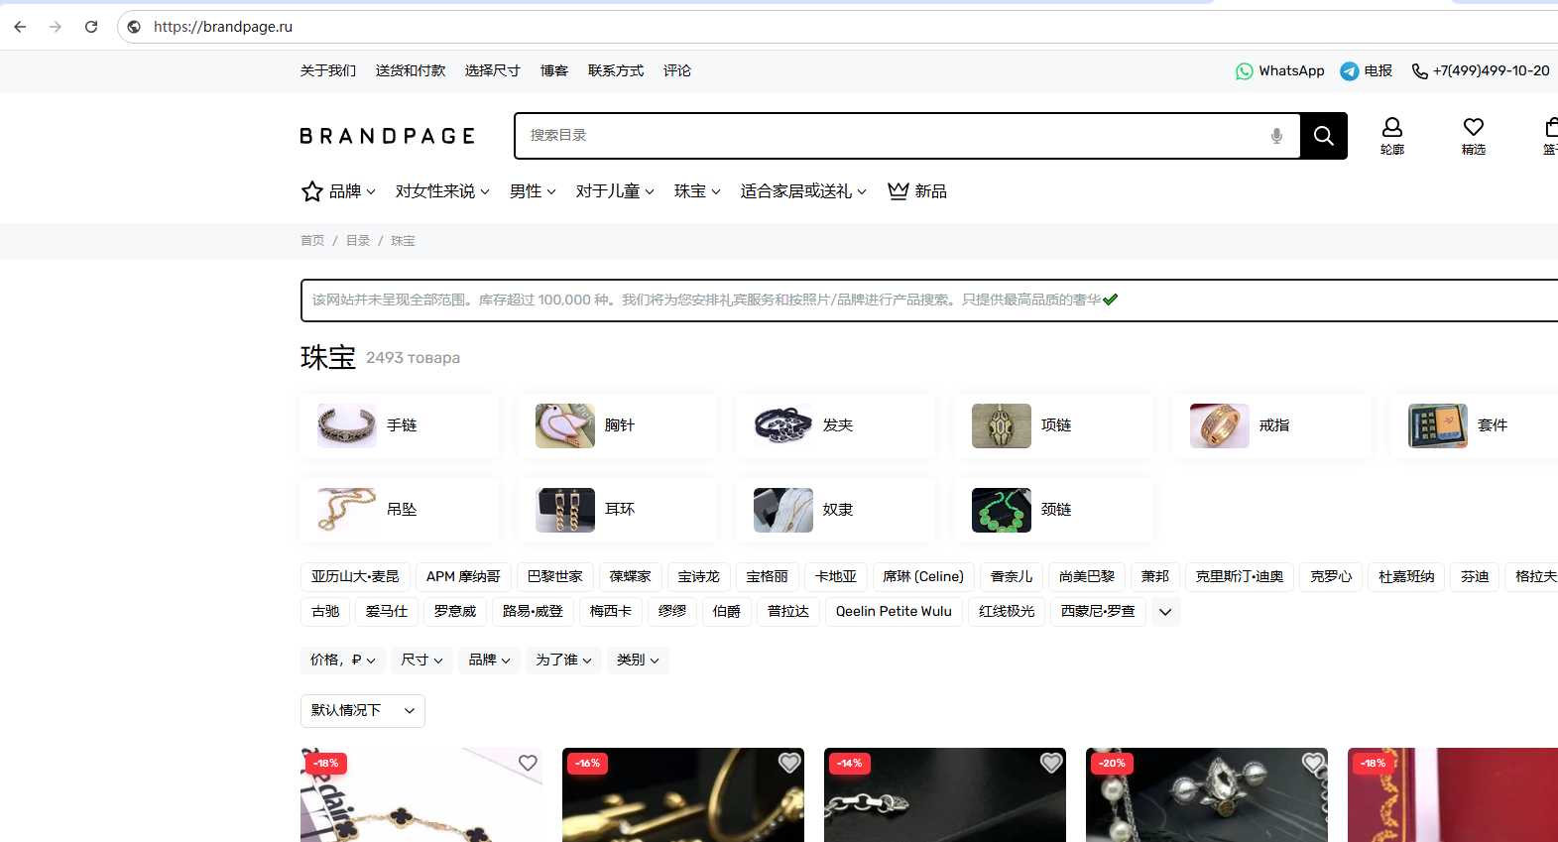The image size is (1558, 842).
Task: Open the 发夹 hair clips category
Action: pyautogui.click(x=835, y=425)
